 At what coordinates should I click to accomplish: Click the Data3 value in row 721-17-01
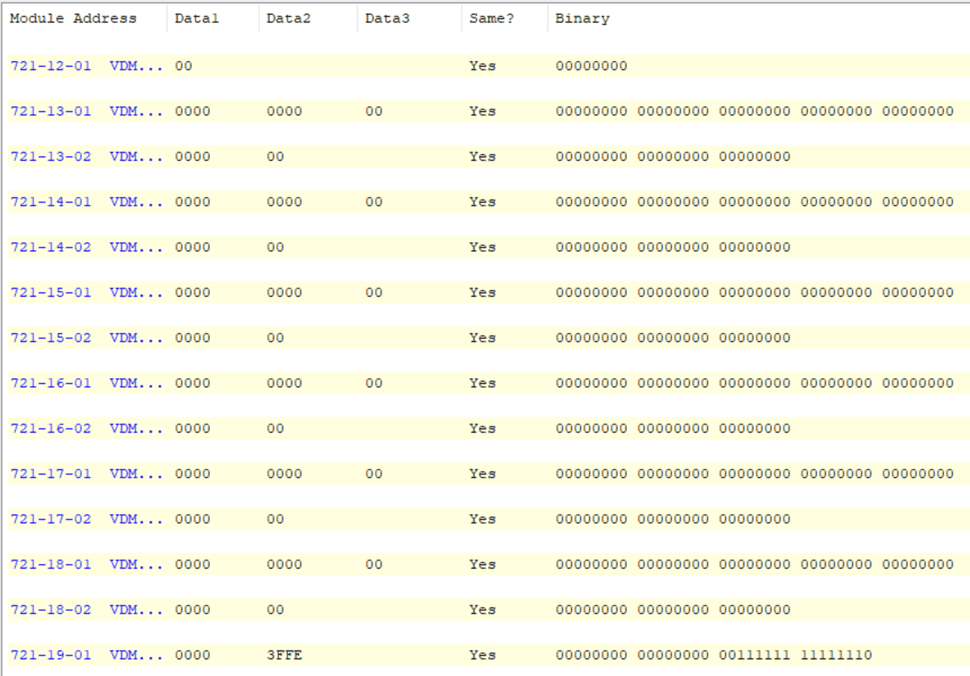373,474
